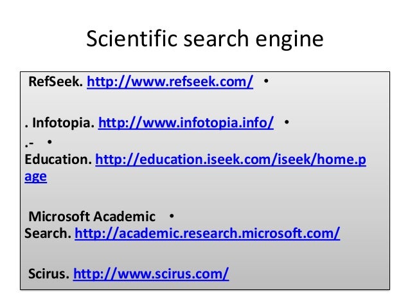Screen dimensions: 410x308
Task: Click the "Microsoft Academic" text
Action: click(x=92, y=215)
